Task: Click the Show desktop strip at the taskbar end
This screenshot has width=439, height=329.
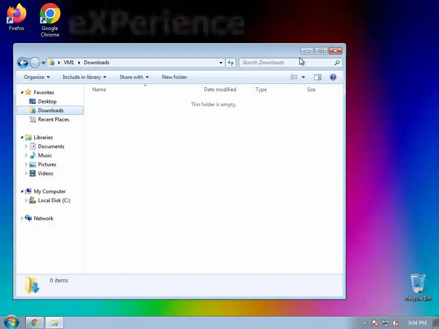Action: pos(436,323)
